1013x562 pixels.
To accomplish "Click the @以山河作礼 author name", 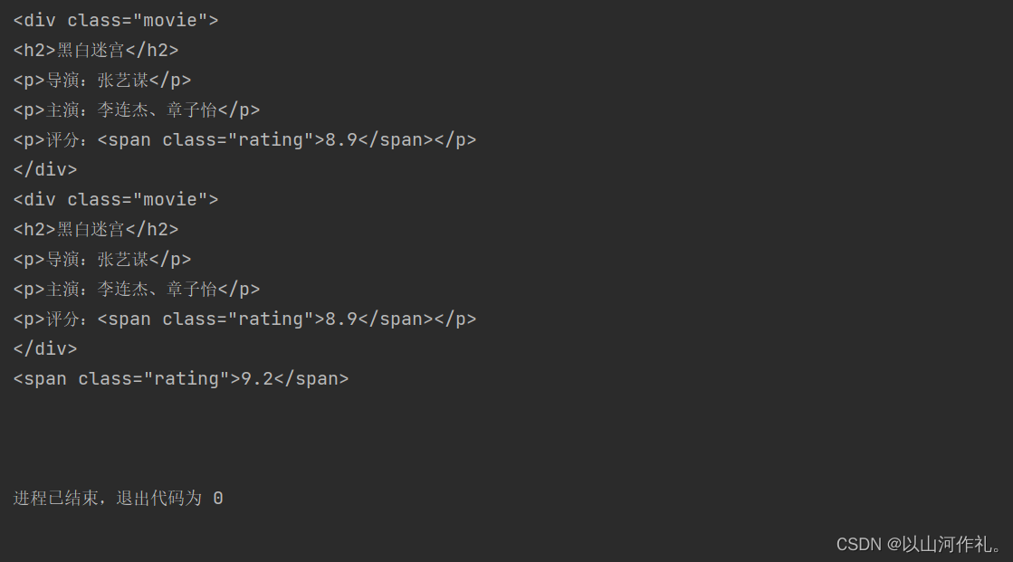I will click(945, 545).
